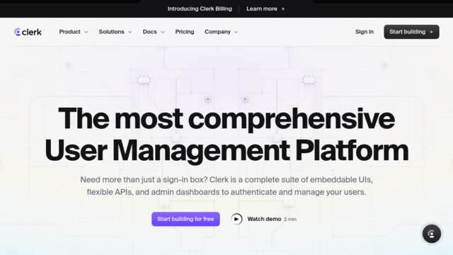Click the dark Start building button
Image resolution: width=453 pixels, height=255 pixels.
[x=411, y=32]
